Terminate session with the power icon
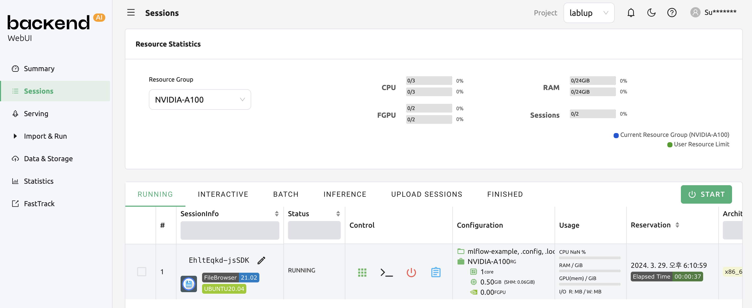The width and height of the screenshot is (752, 308). tap(411, 272)
